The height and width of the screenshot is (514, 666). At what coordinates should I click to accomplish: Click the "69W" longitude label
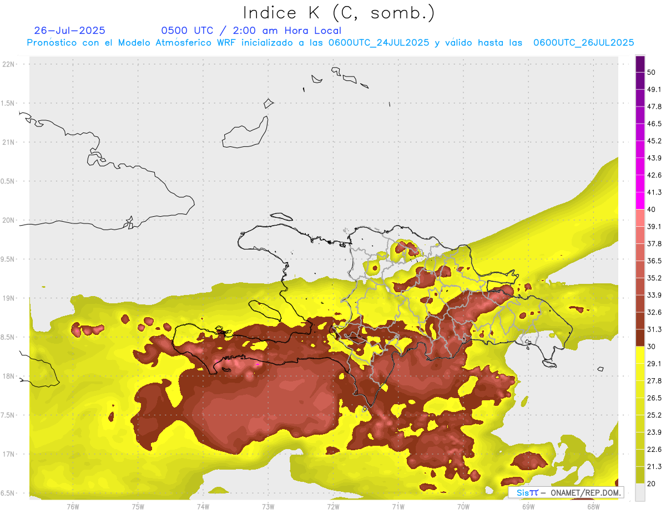(x=528, y=506)
